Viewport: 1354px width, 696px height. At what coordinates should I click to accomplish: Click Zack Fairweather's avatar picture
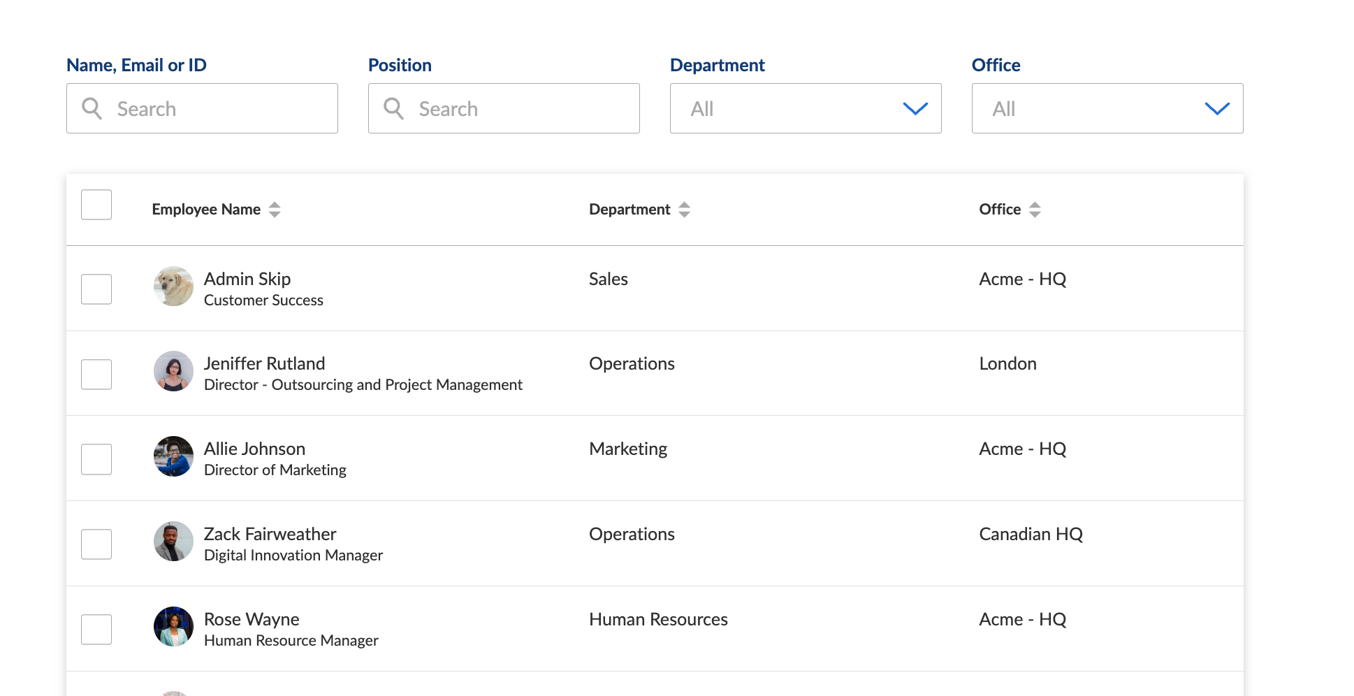click(x=173, y=542)
